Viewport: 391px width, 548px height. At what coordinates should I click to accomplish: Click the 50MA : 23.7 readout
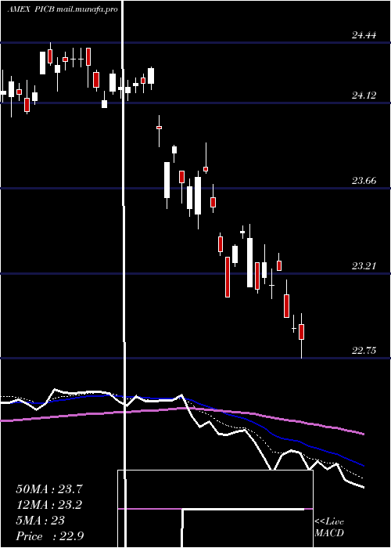point(48,489)
